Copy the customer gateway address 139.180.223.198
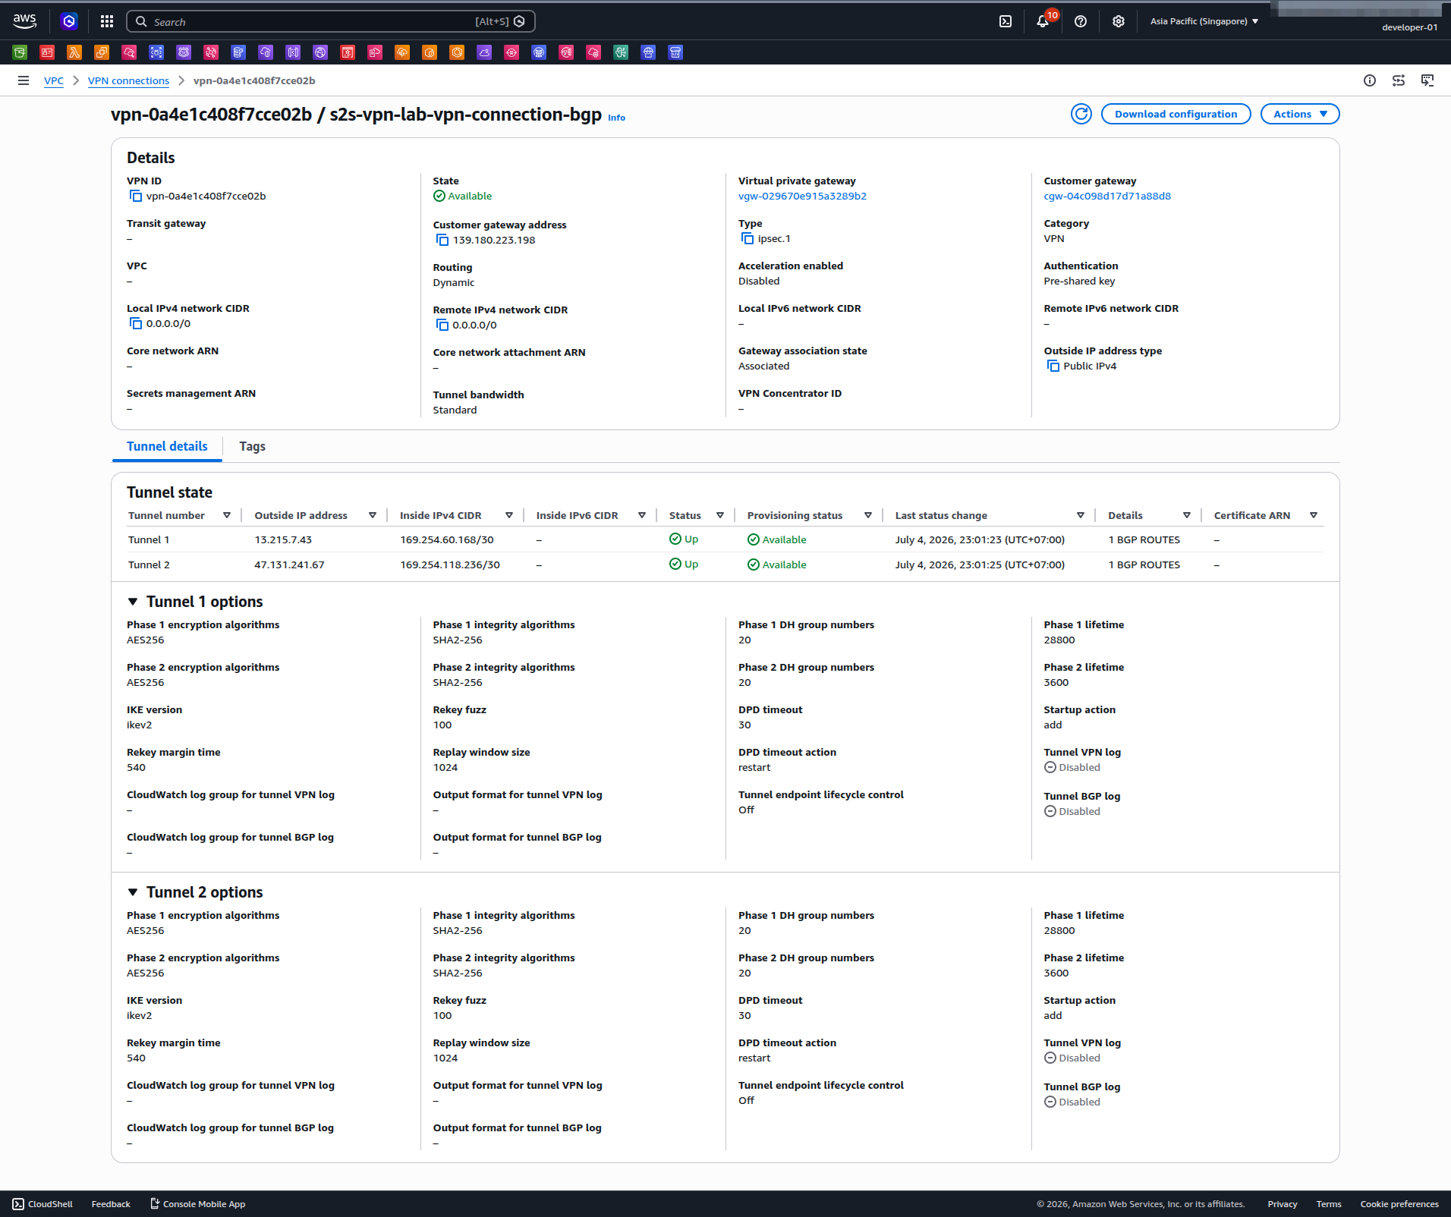 coord(442,240)
